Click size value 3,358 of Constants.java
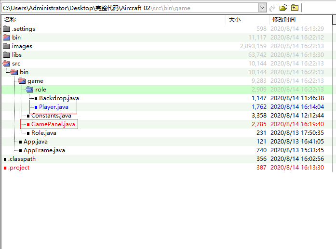 (259, 116)
